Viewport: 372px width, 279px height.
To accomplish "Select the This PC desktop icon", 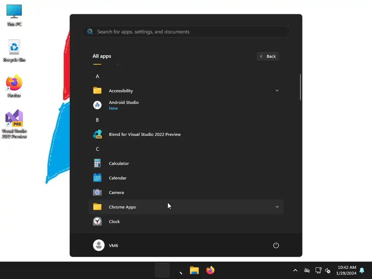I will click(14, 15).
